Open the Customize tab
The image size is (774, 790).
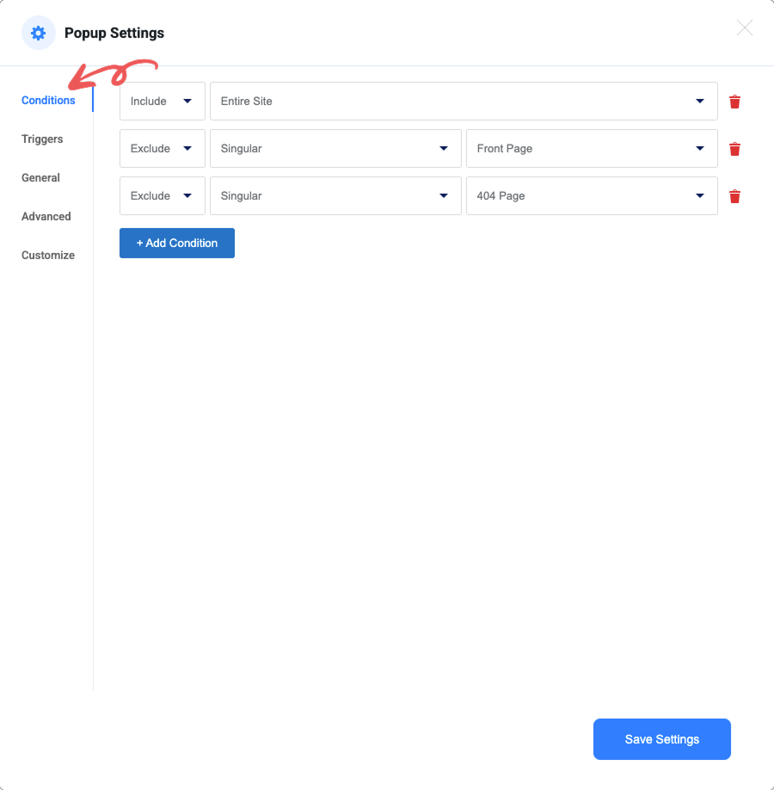point(48,256)
